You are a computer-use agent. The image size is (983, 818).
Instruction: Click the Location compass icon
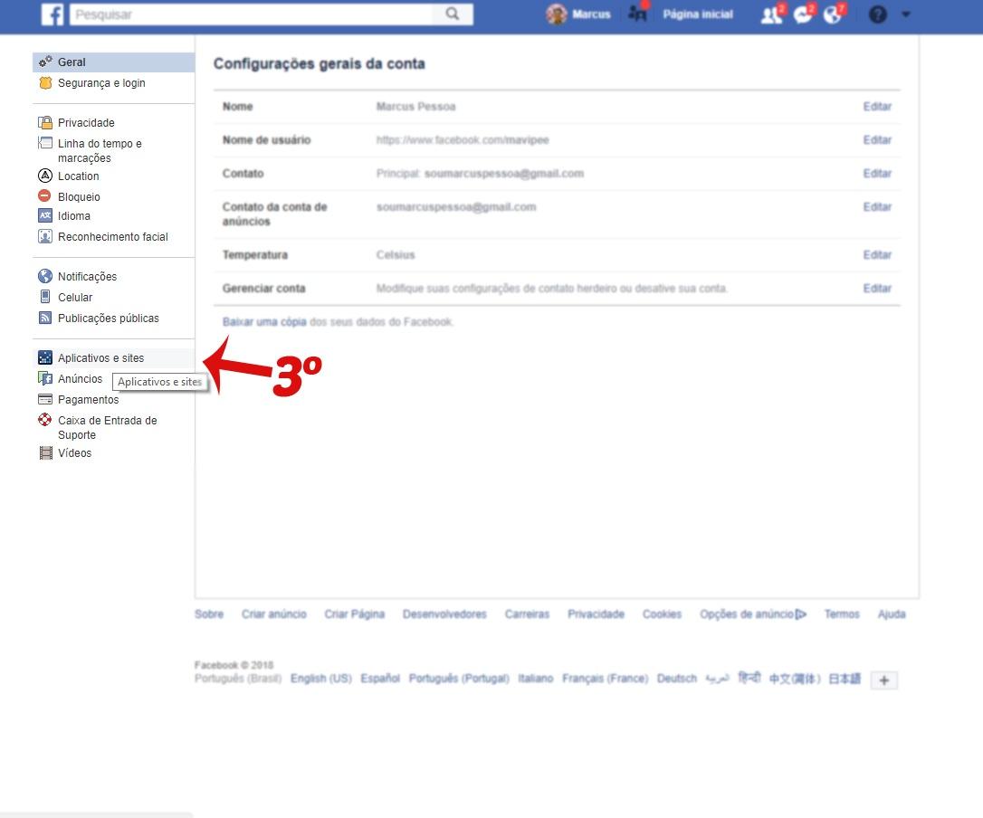45,176
